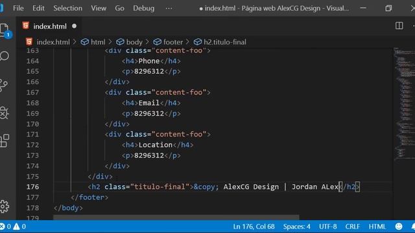Click the warnings triangle in status bar

[16, 227]
